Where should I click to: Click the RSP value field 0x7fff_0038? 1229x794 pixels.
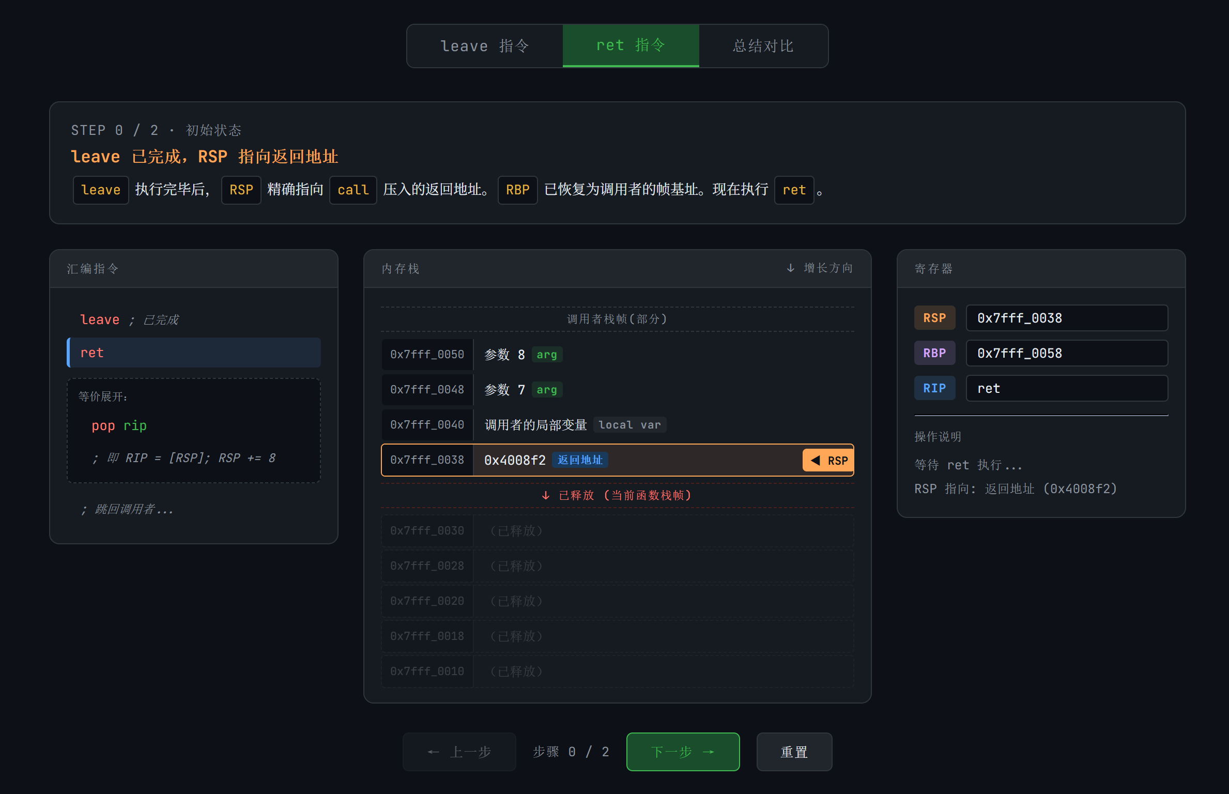[x=1067, y=318]
